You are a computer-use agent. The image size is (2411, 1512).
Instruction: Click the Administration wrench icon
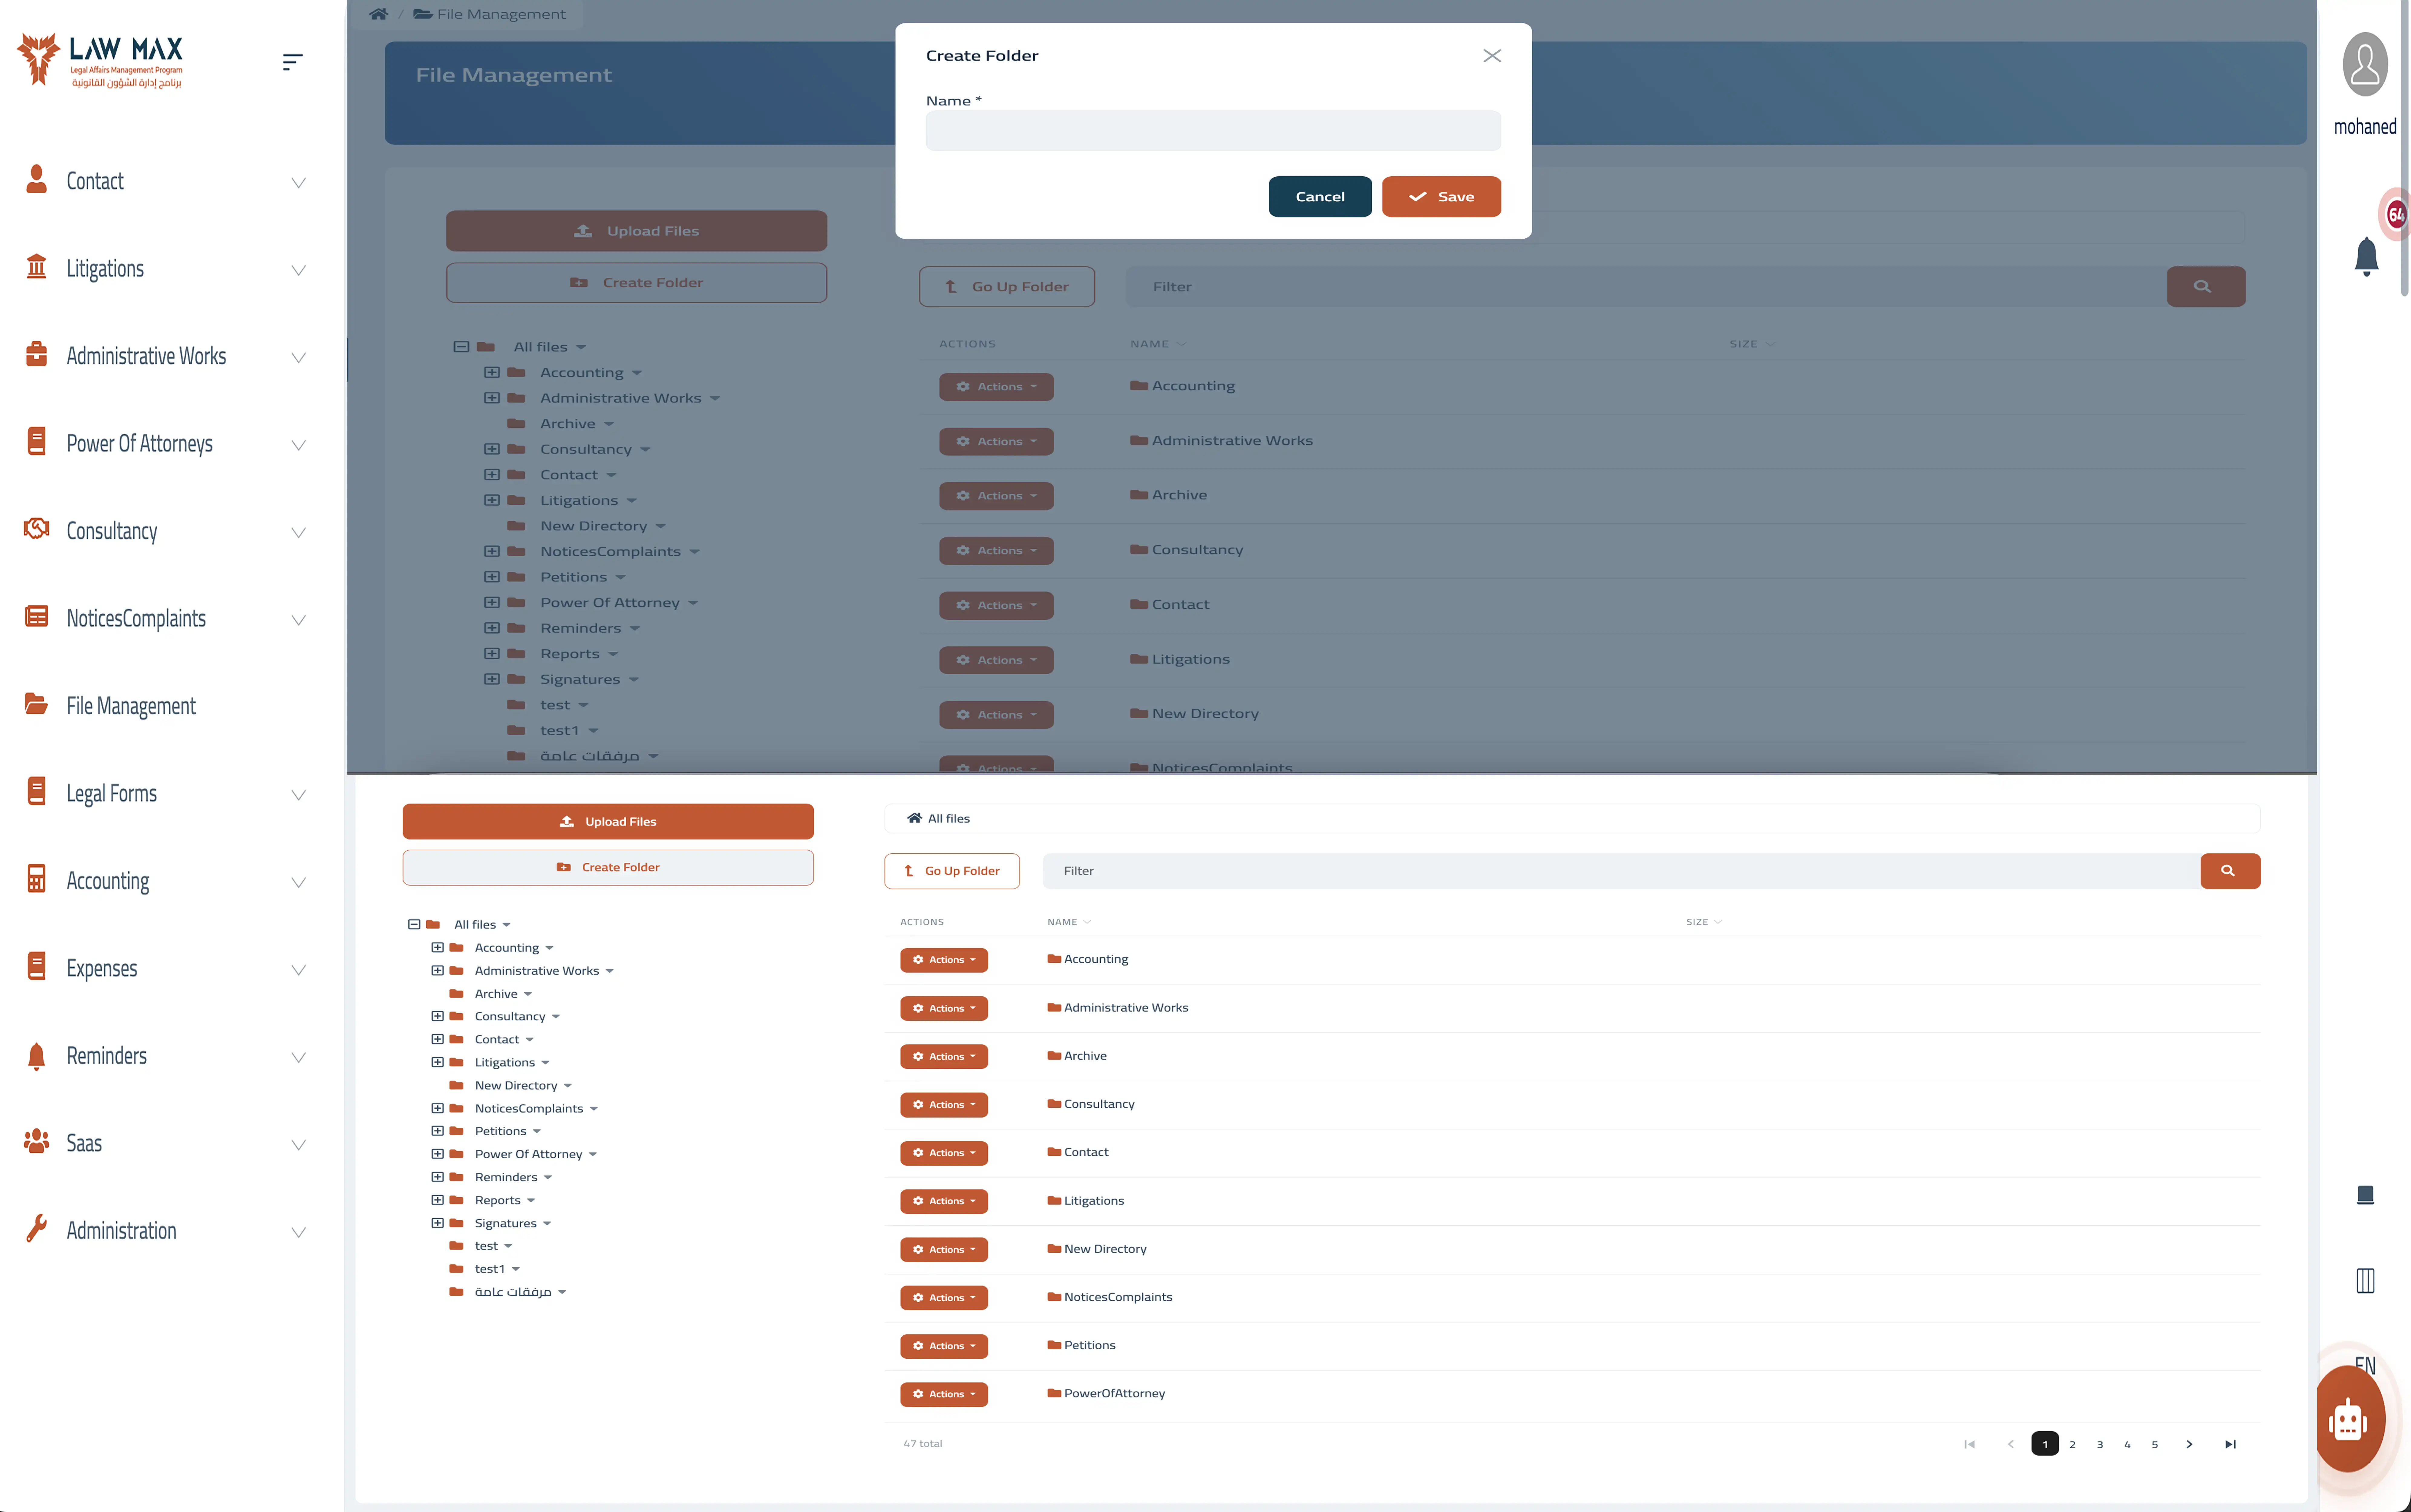pos(36,1229)
